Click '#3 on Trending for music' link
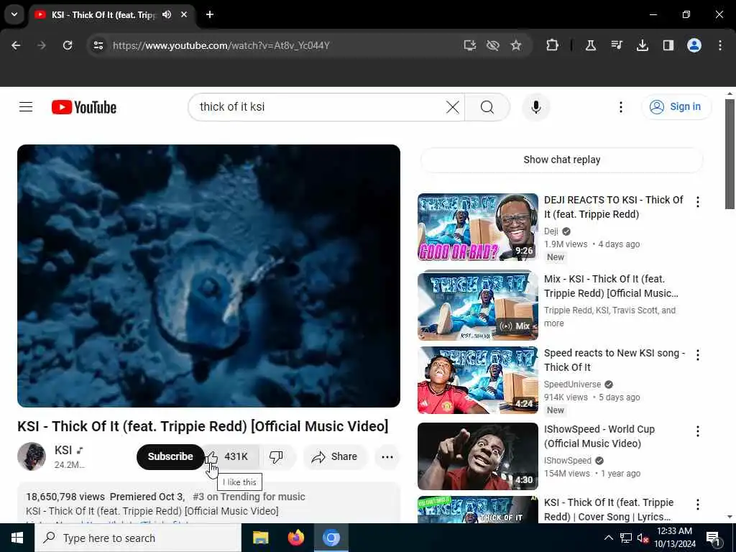 pos(249,497)
